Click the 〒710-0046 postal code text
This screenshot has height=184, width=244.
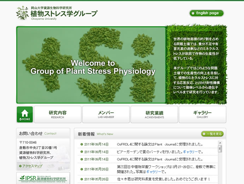point(28,143)
